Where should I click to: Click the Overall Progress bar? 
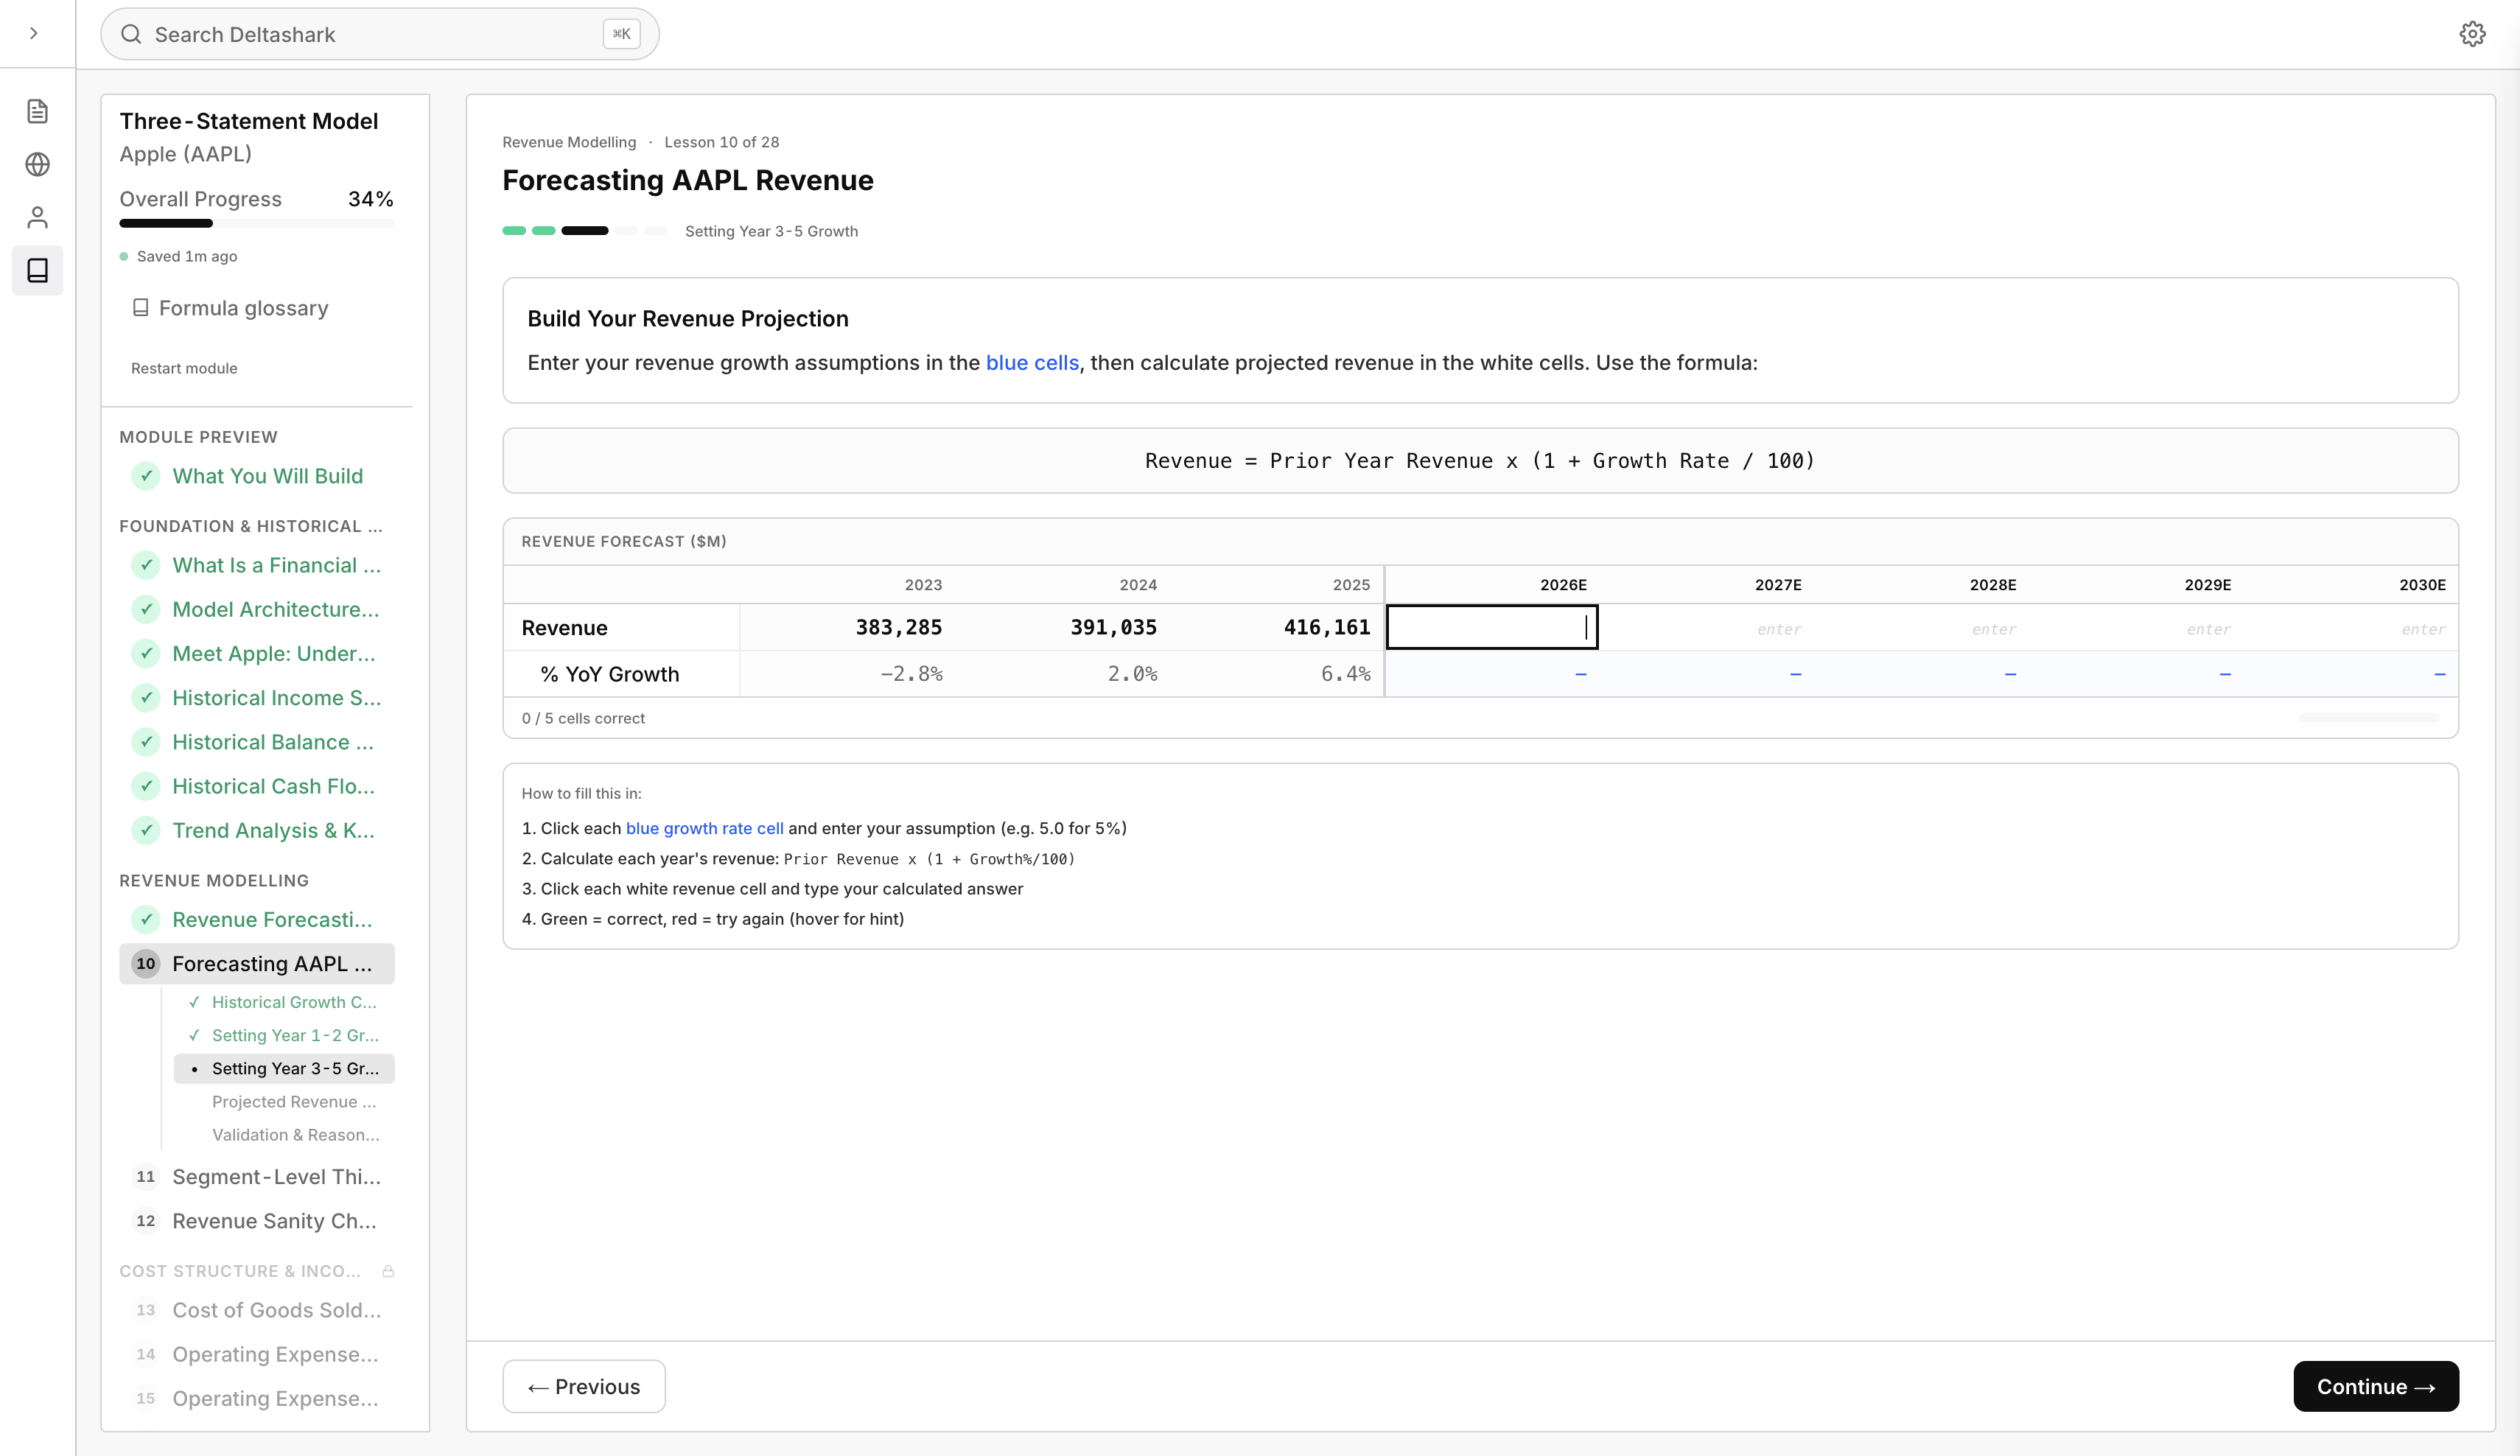tap(257, 223)
